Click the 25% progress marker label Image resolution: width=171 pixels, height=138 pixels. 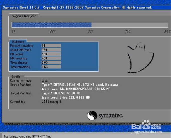[x=52, y=31]
